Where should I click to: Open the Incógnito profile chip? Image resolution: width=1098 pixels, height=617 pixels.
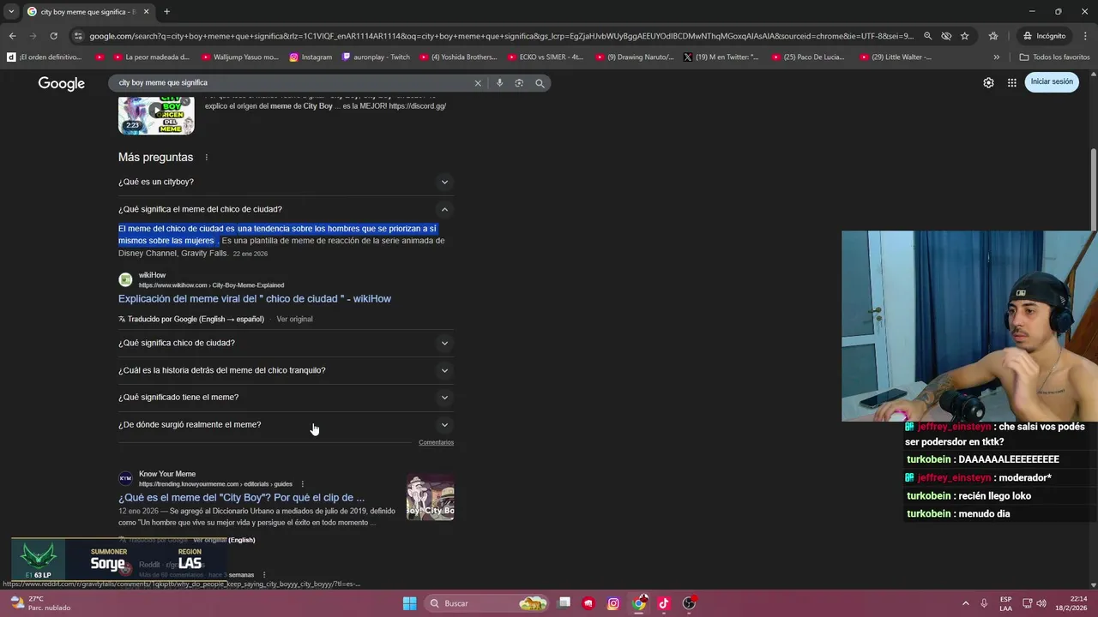click(x=1044, y=36)
